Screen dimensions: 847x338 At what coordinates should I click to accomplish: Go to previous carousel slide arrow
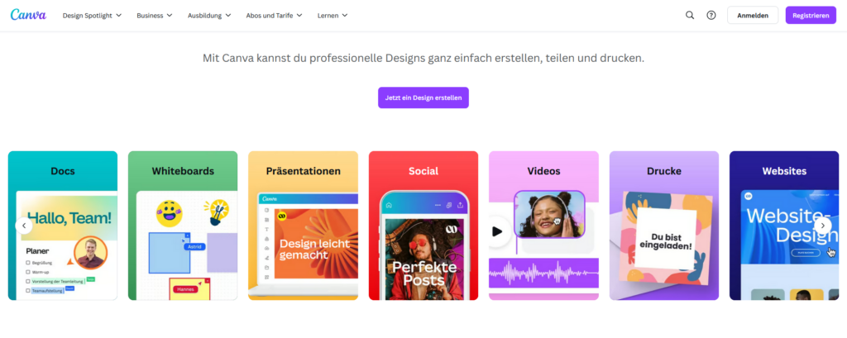point(24,225)
